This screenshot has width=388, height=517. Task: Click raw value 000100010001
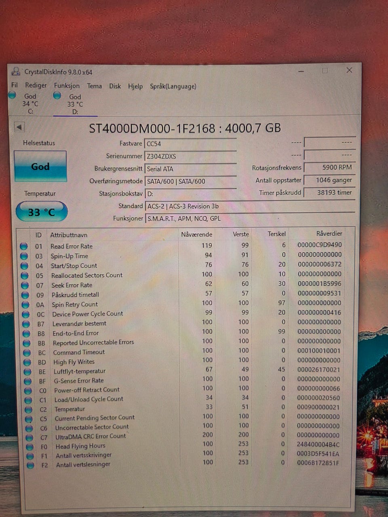click(x=319, y=351)
